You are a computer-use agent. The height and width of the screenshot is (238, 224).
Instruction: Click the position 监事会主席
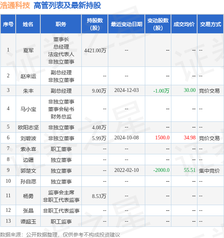[61, 192]
